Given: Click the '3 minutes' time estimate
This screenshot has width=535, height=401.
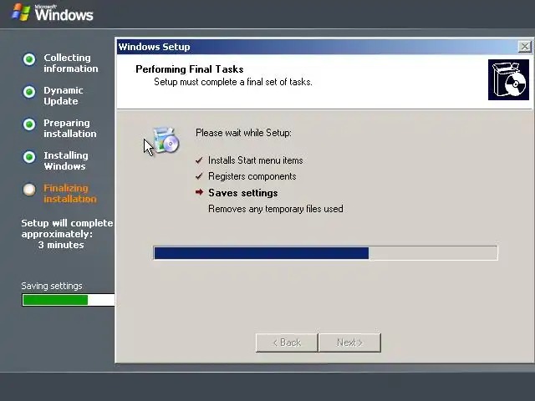Looking at the screenshot, I should (x=61, y=245).
